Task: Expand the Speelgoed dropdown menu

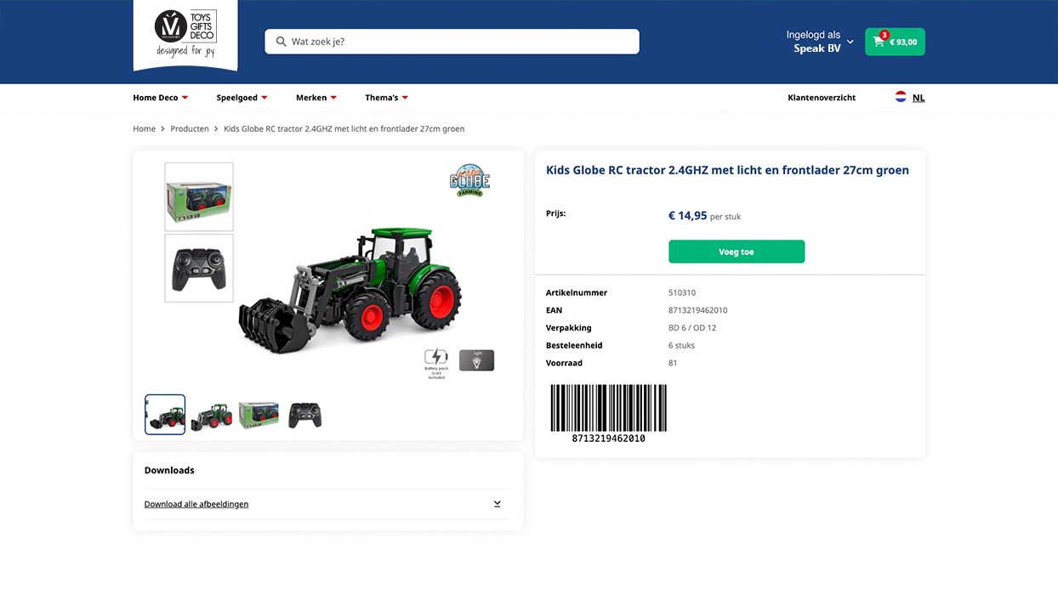Action: 242,98
